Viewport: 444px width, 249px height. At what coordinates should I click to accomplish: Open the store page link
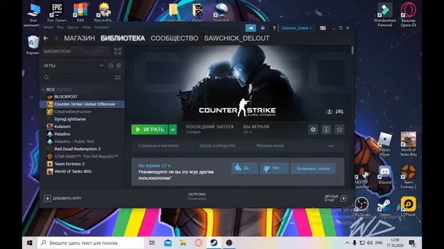pos(158,146)
